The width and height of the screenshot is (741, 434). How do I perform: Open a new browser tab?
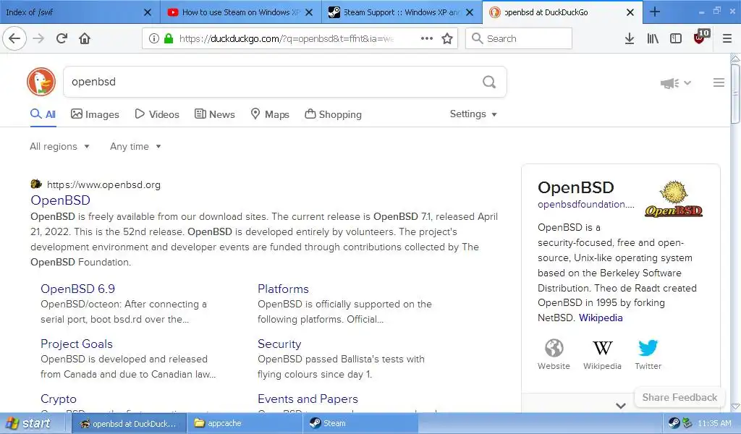[x=654, y=12]
